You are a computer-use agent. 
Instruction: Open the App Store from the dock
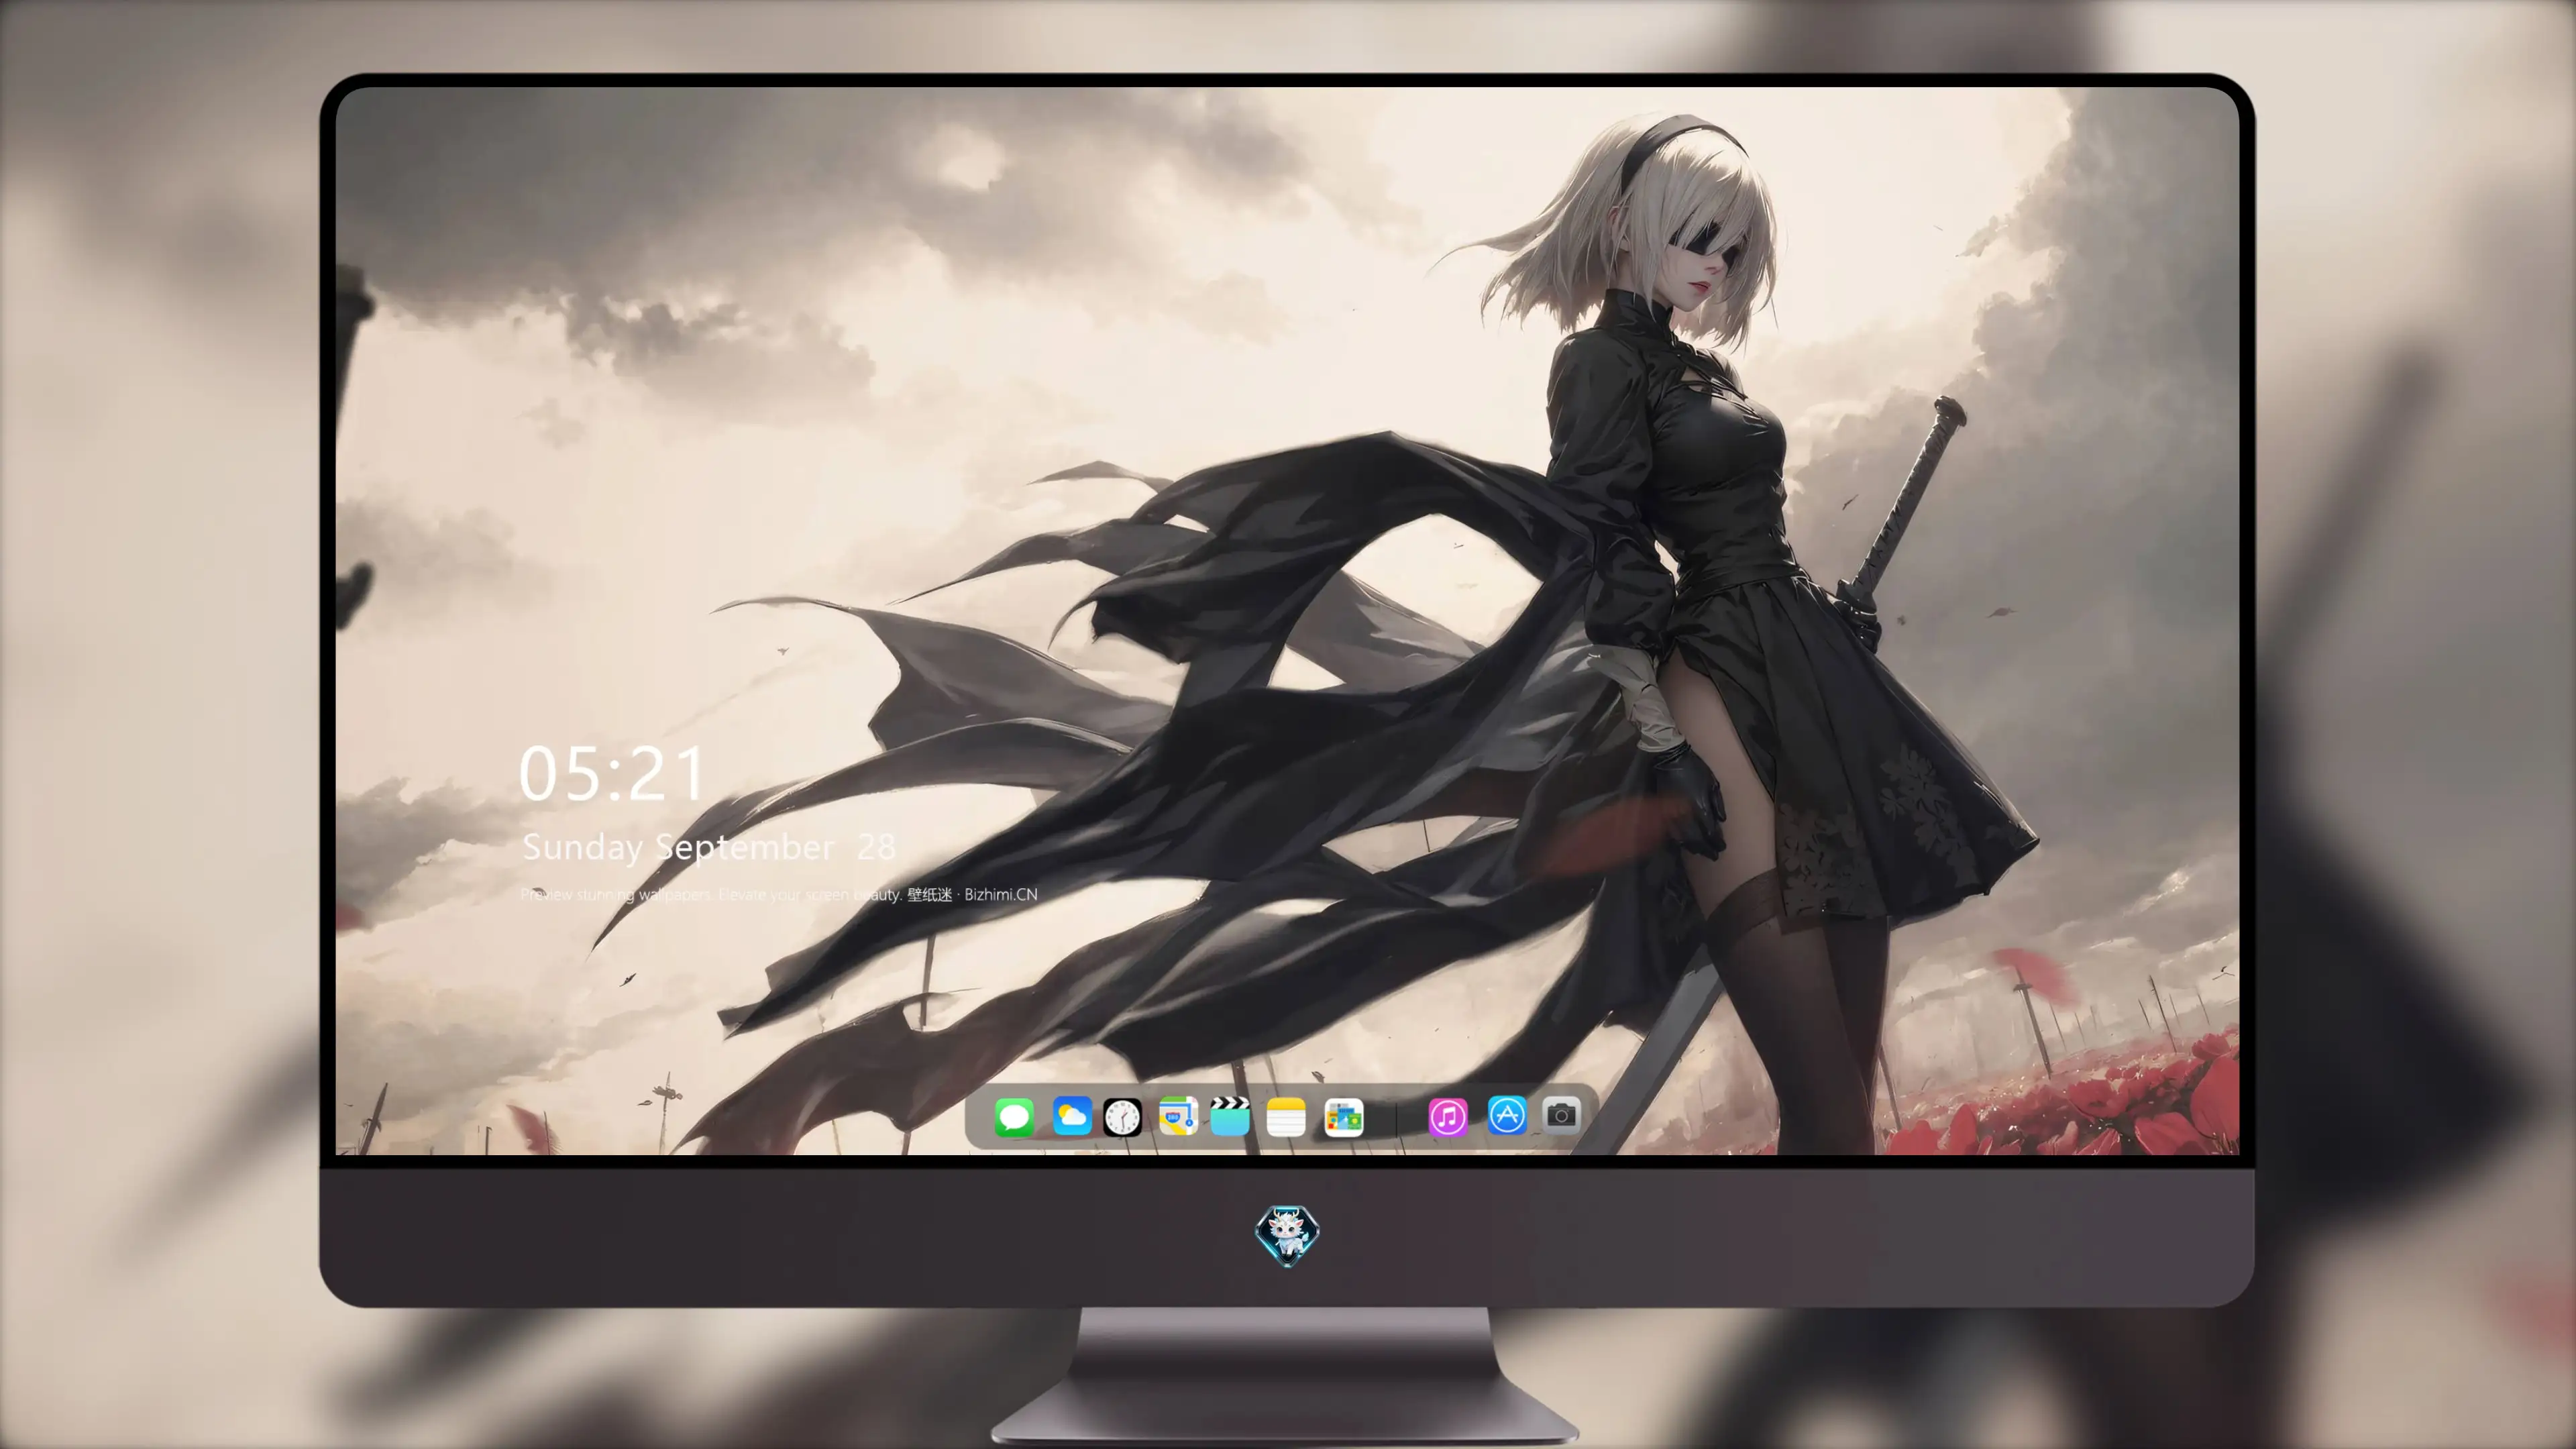point(1507,1115)
